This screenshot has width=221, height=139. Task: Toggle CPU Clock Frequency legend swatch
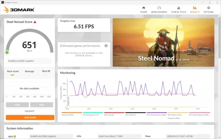[157, 113]
